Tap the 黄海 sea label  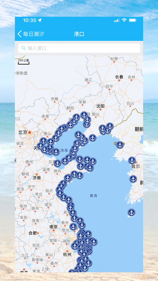[x=94, y=196]
